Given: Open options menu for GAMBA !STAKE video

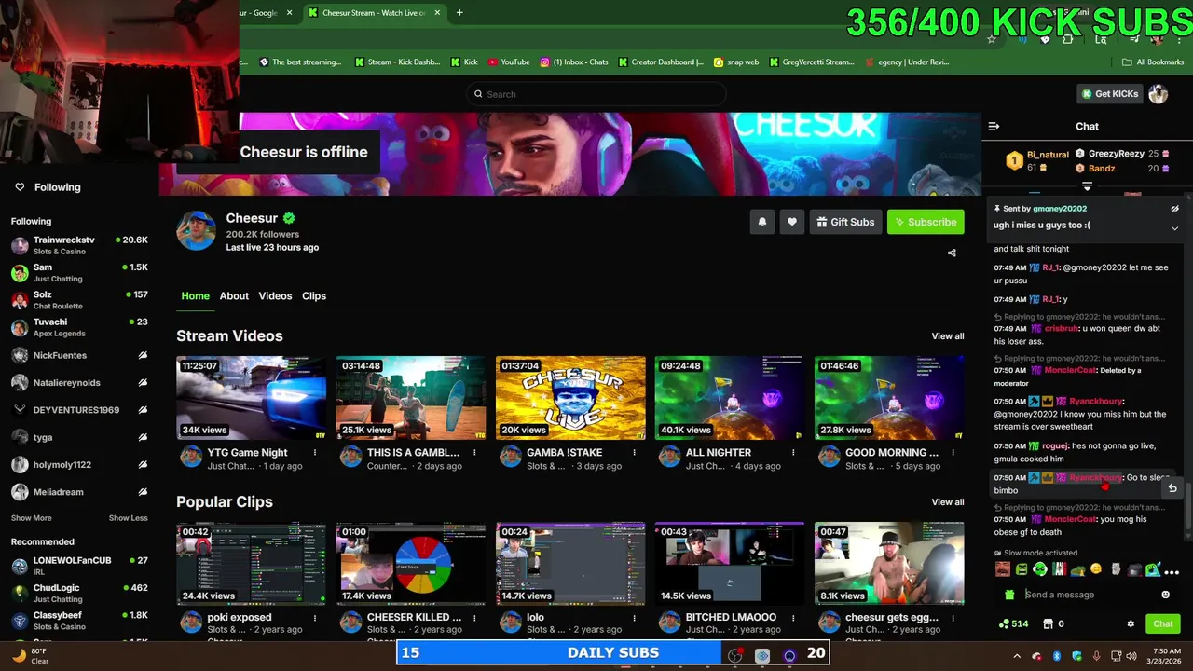Looking at the screenshot, I should (x=634, y=453).
